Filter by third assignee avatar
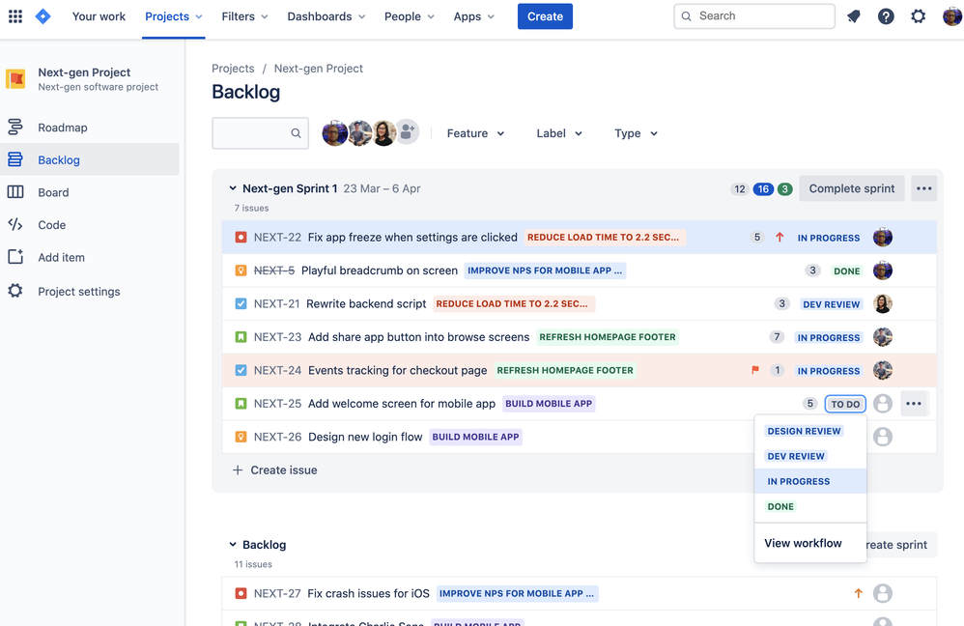The height and width of the screenshot is (626, 964). point(383,132)
